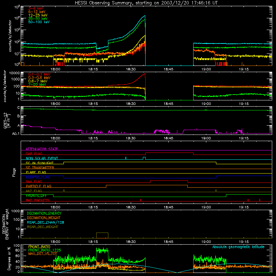276x276 pixels.
Task: Click the vertical Flags axis label
Action: click(14, 172)
